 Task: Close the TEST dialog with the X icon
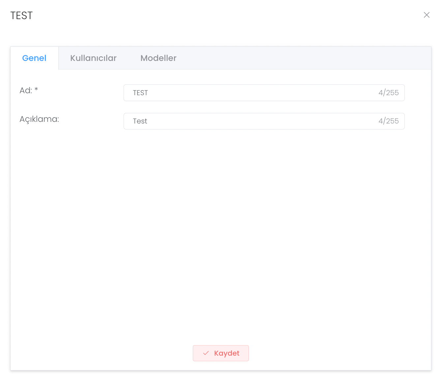click(x=426, y=15)
